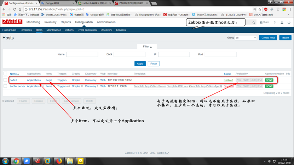The image size is (294, 165).
Task: Sort hosts by Status column
Action: pos(227,74)
